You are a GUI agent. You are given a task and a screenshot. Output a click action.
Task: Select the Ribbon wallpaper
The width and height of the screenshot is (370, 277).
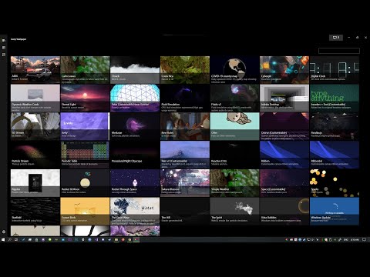(284, 155)
